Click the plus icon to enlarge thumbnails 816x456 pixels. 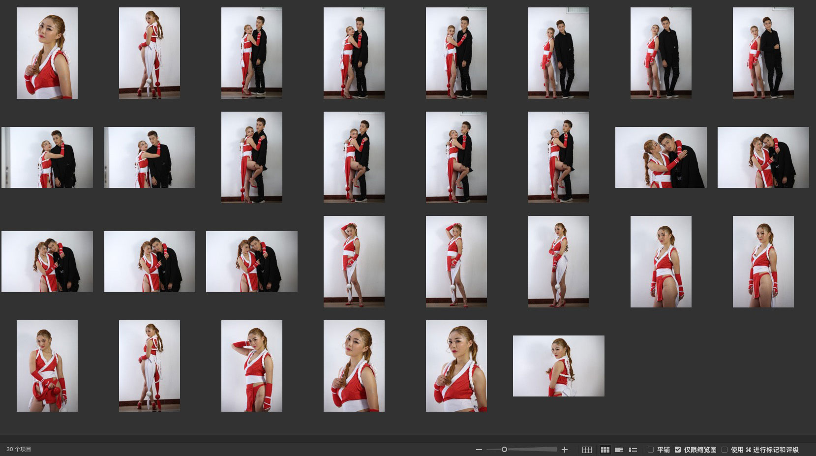pos(565,450)
